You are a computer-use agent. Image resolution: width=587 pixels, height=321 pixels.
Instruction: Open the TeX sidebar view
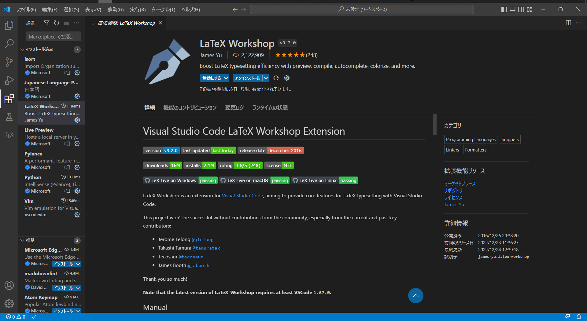9,135
